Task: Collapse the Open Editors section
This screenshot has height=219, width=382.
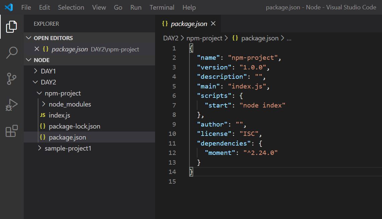Action: coord(29,38)
